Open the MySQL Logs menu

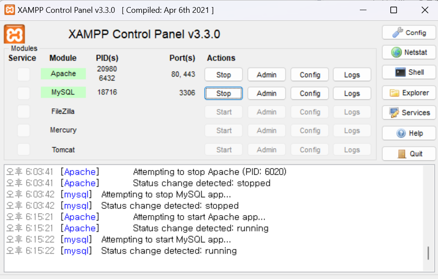click(x=352, y=93)
